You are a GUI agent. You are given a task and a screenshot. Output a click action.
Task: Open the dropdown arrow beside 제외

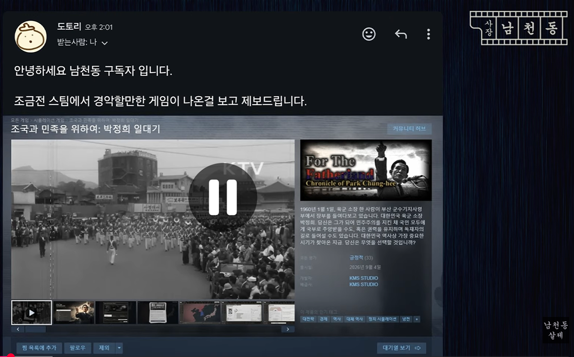[120, 348]
